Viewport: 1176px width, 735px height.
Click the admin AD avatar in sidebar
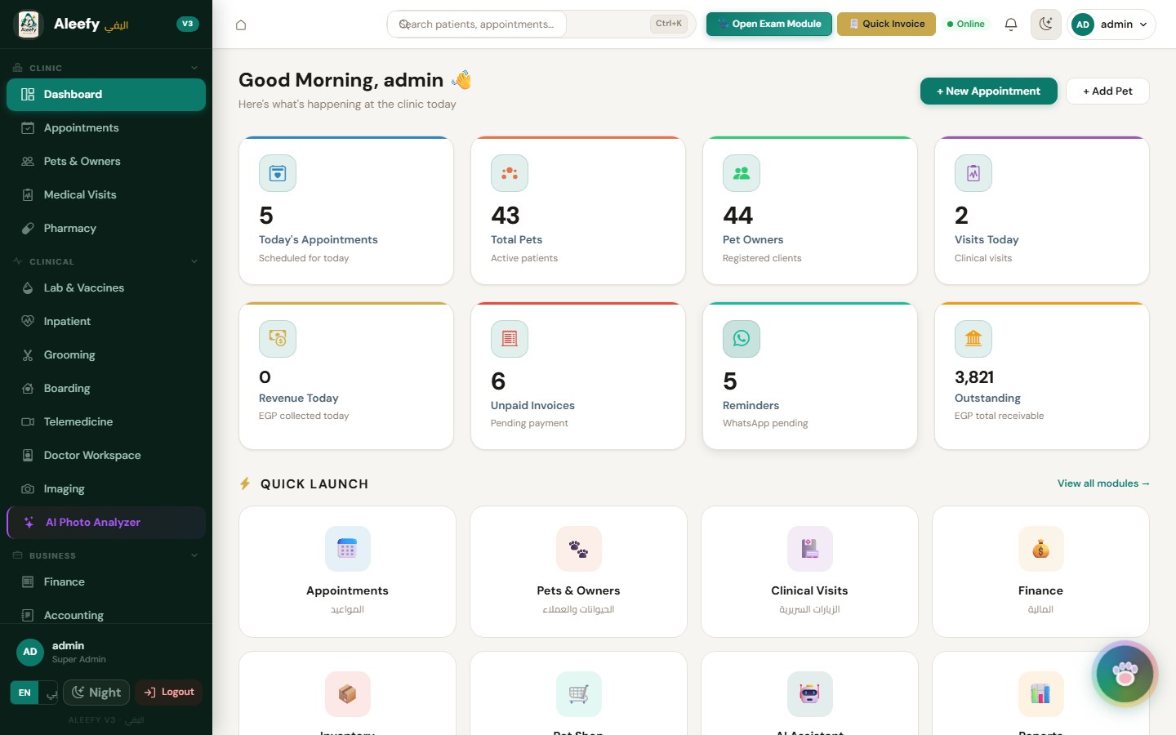[x=30, y=652]
